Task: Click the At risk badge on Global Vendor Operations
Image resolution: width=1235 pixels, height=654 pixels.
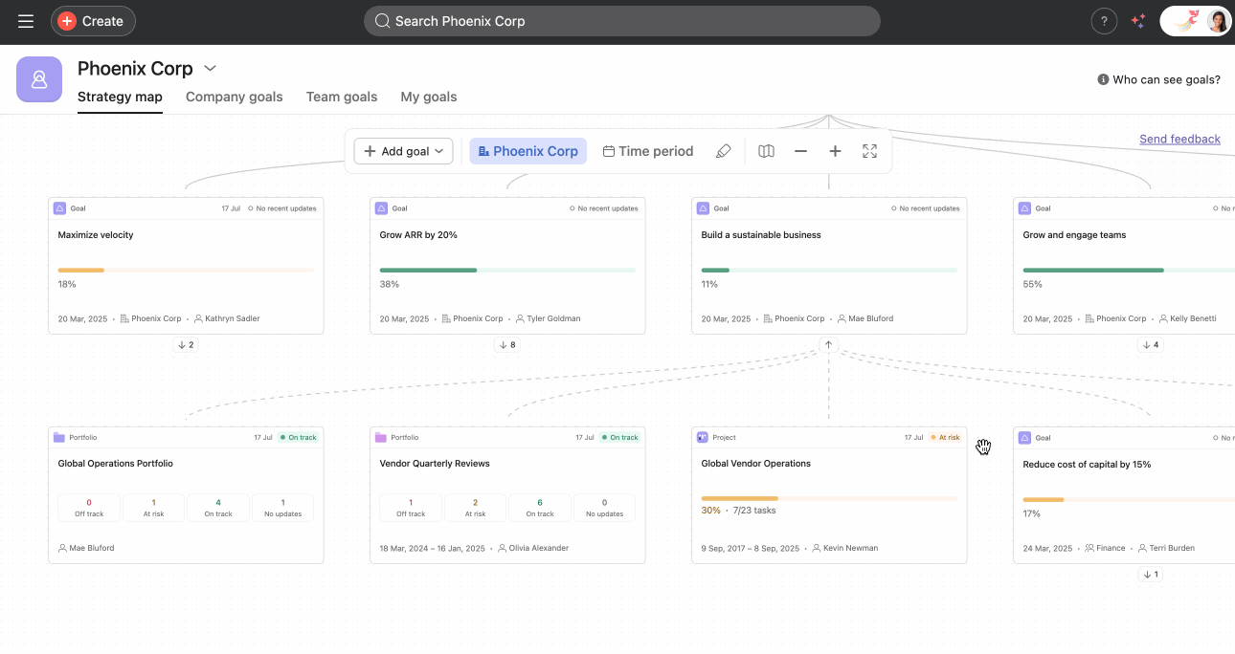Action: 944,437
